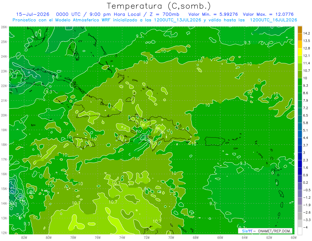Click the '13.5' colorbar label

click(307, 41)
